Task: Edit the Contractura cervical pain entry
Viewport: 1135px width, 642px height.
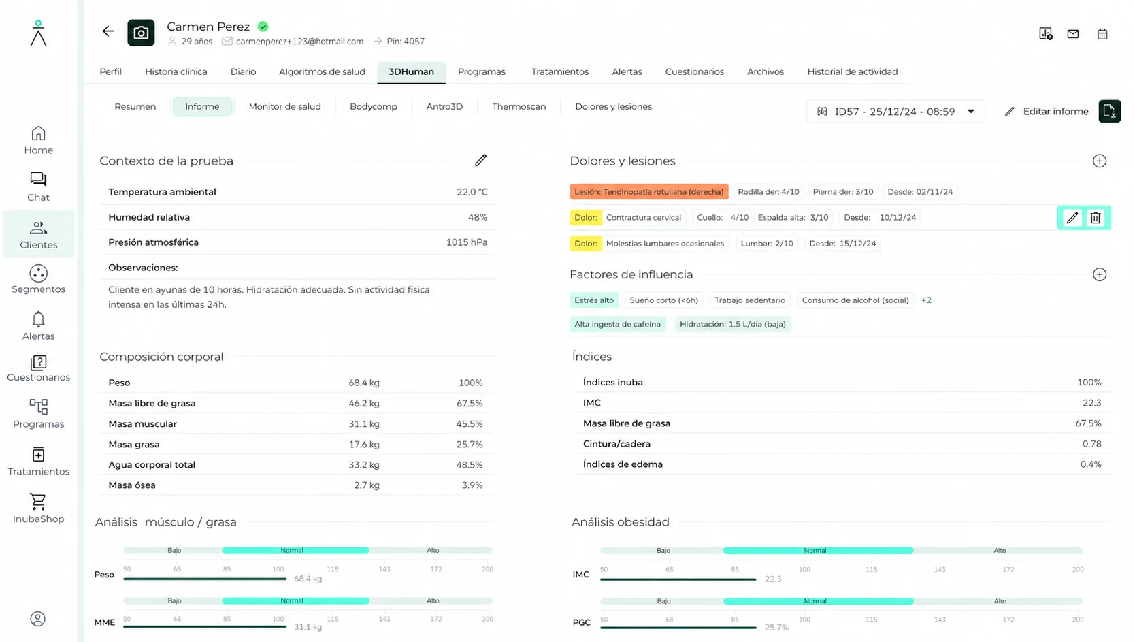Action: coord(1072,218)
